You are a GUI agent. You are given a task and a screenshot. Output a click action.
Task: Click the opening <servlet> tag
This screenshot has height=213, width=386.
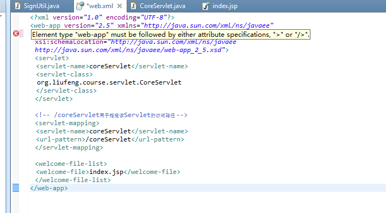(x=52, y=58)
